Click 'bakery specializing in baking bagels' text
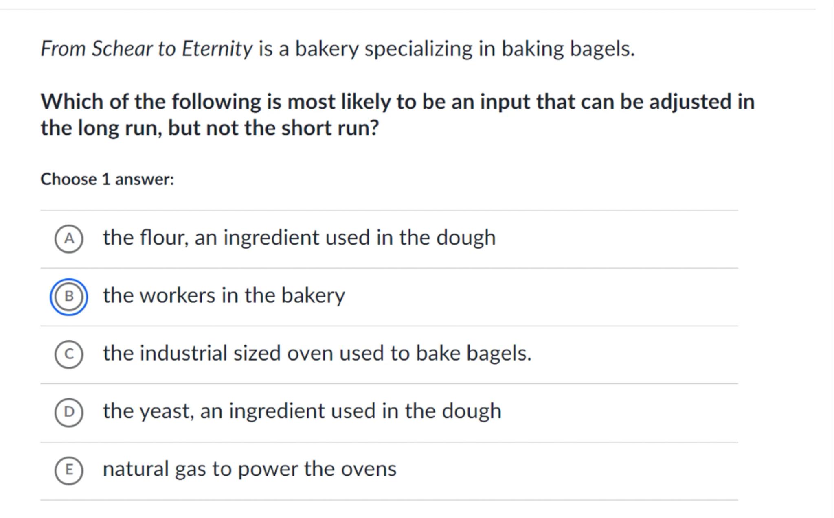Screen dimensions: 834x518 pyautogui.click(x=464, y=49)
